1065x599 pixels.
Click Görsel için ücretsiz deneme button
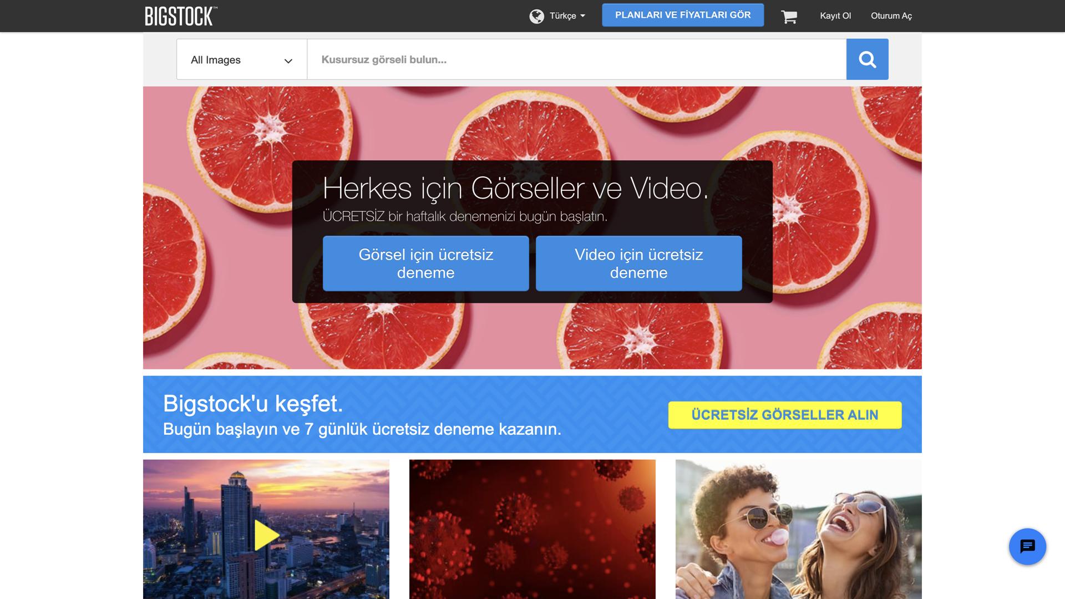pos(425,263)
